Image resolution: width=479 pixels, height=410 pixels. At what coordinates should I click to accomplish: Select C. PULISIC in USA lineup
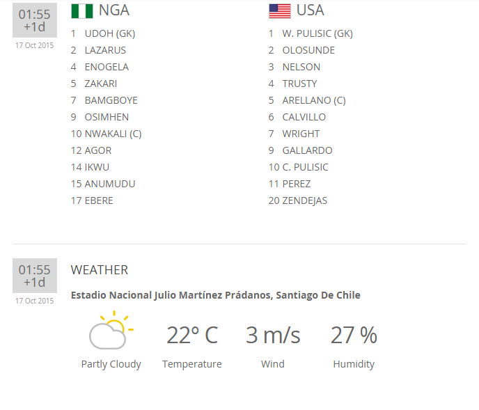point(305,167)
